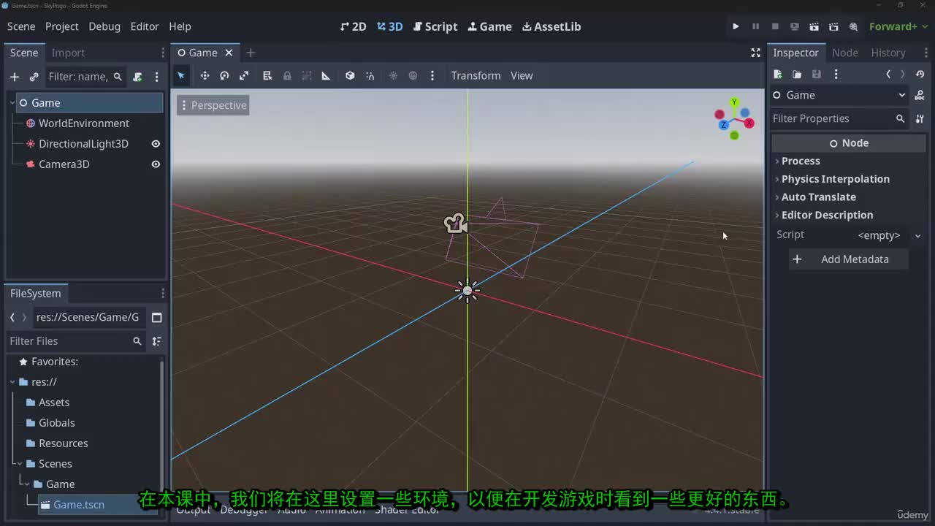Stop the running project
The height and width of the screenshot is (526, 935).
pyautogui.click(x=775, y=26)
